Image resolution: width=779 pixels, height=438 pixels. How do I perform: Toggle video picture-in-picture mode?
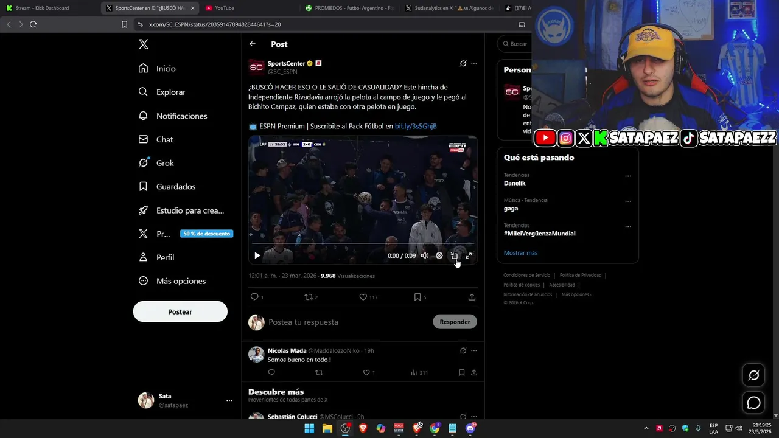pos(454,255)
